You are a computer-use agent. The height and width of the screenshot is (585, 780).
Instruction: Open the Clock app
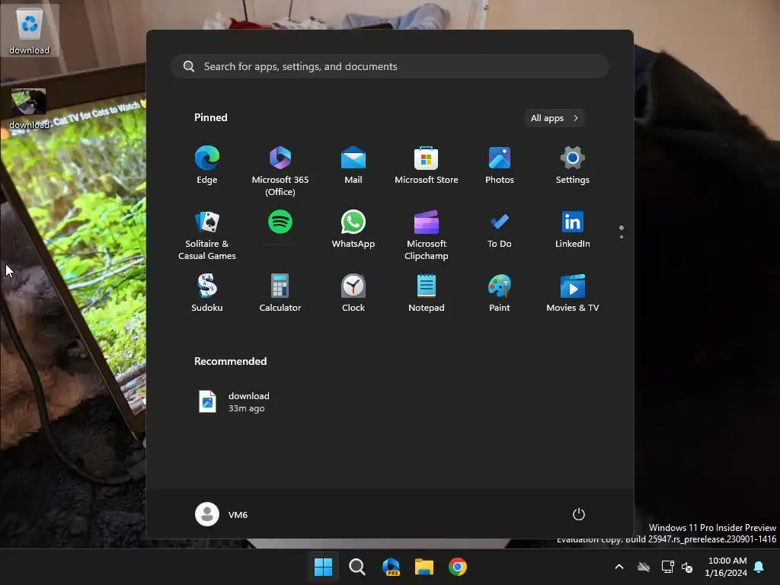[x=353, y=293]
